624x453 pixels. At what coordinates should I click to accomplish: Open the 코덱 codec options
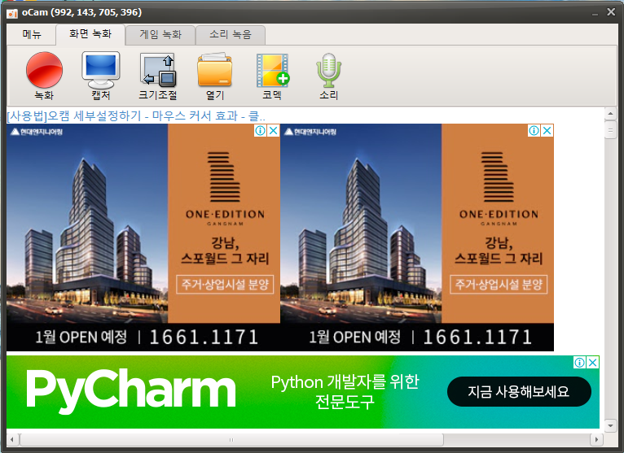tap(272, 76)
